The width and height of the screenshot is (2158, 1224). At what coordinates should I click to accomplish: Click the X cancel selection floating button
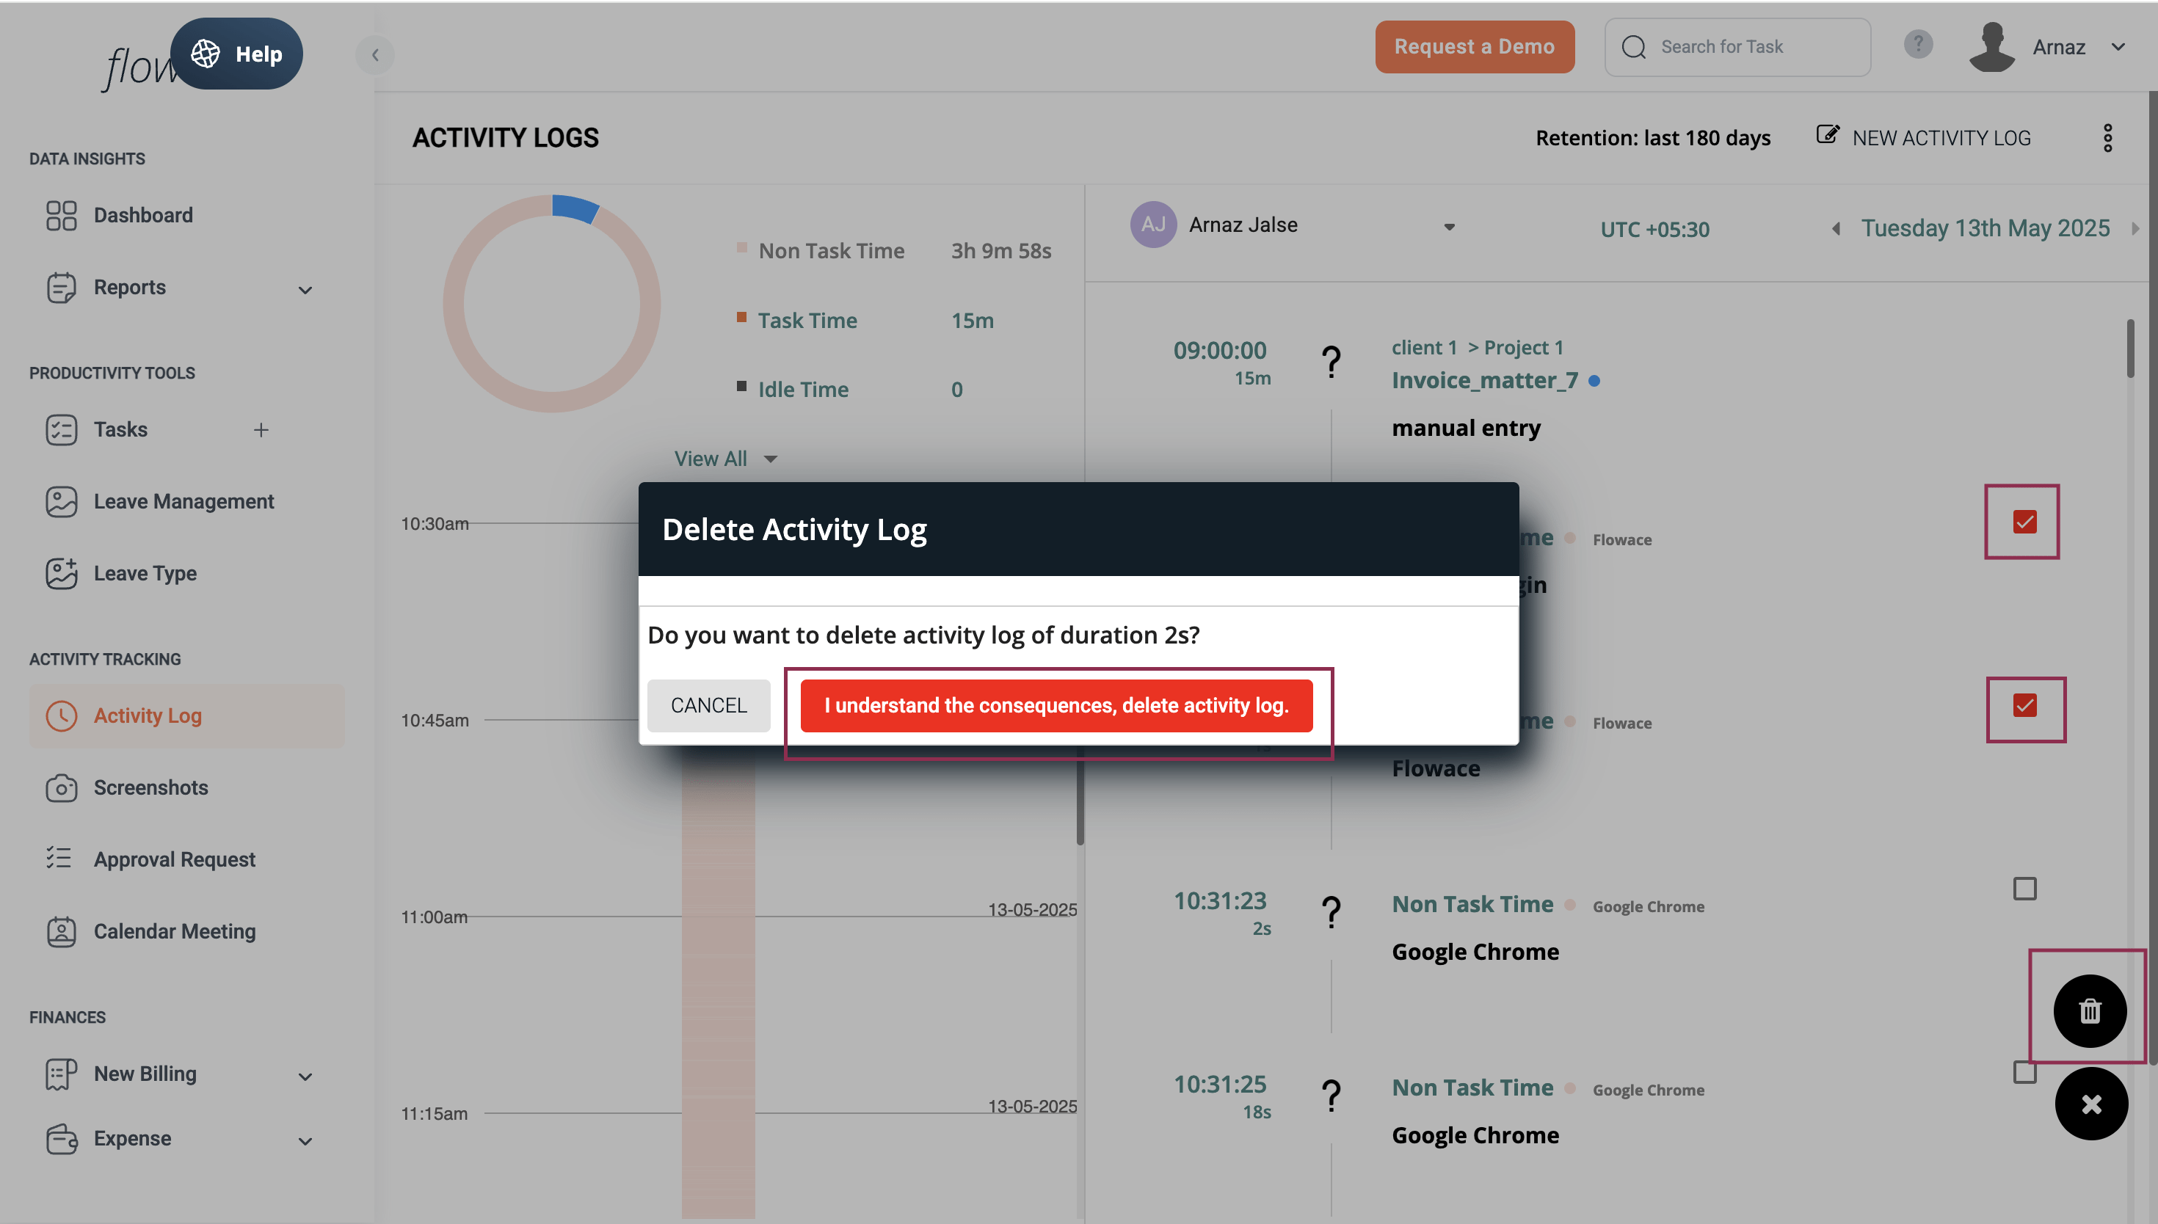coord(2090,1104)
